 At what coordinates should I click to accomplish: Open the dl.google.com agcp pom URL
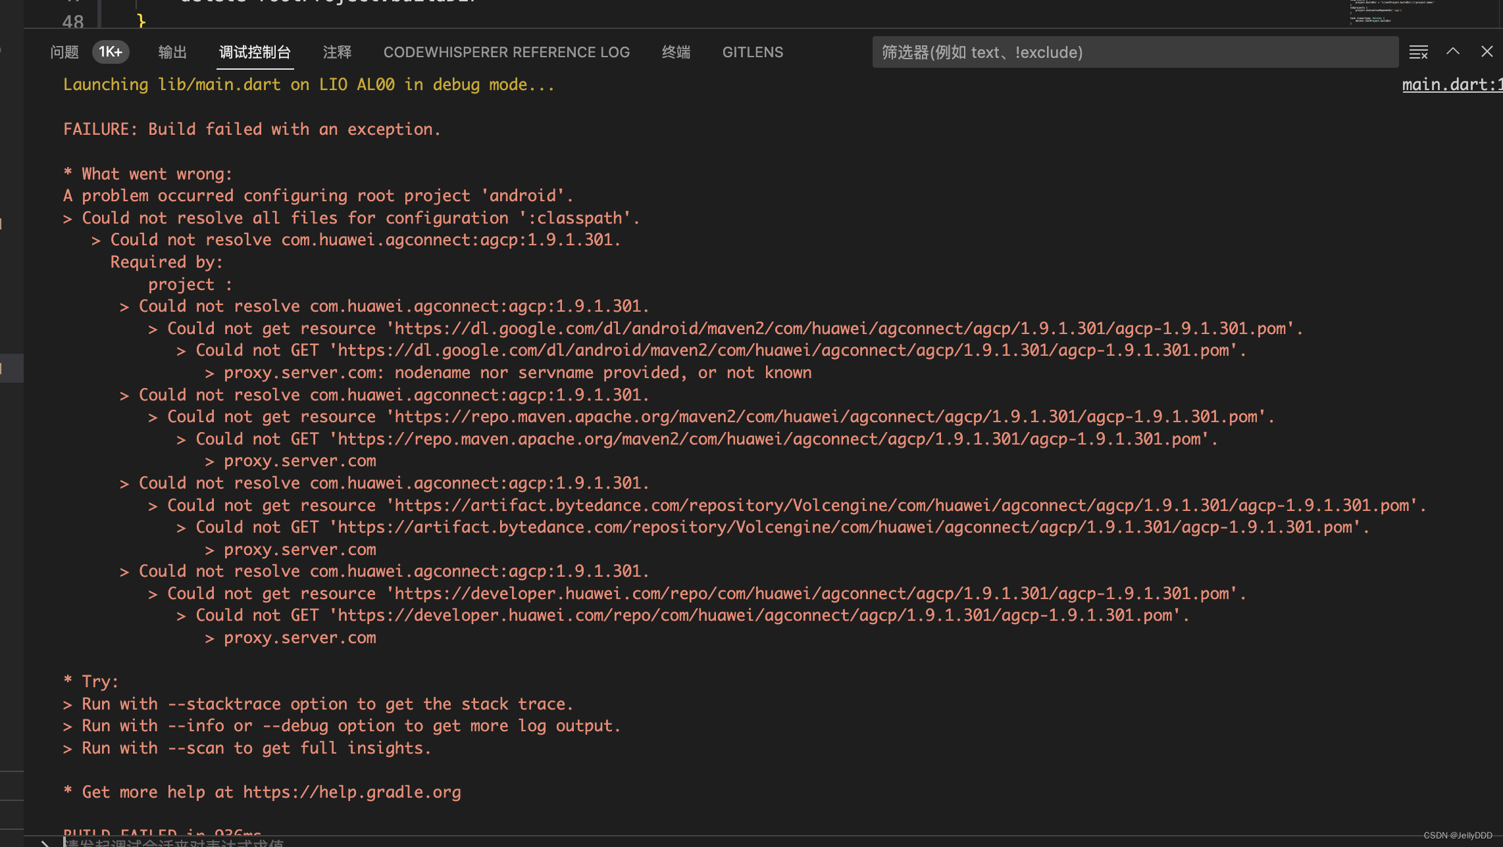840,329
